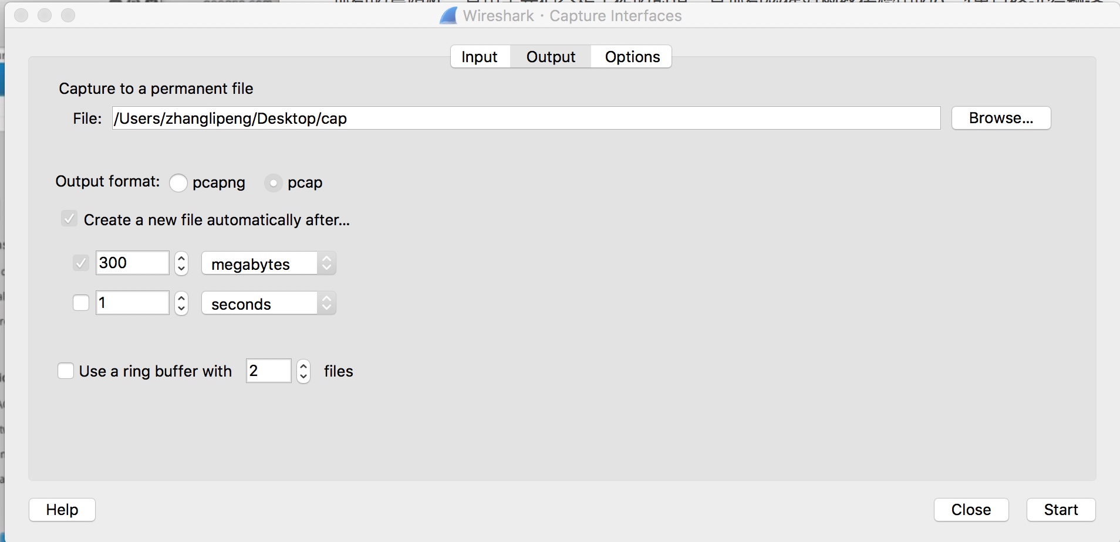This screenshot has width=1120, height=542.
Task: Click the capture File path field
Action: [526, 118]
